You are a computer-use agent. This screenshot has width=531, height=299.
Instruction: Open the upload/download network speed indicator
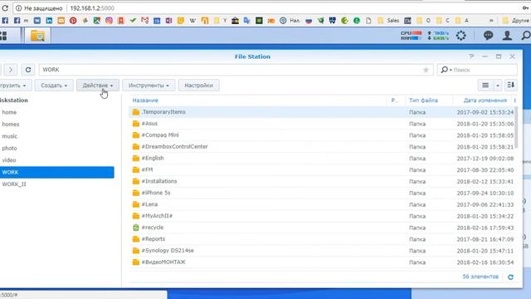(438, 36)
